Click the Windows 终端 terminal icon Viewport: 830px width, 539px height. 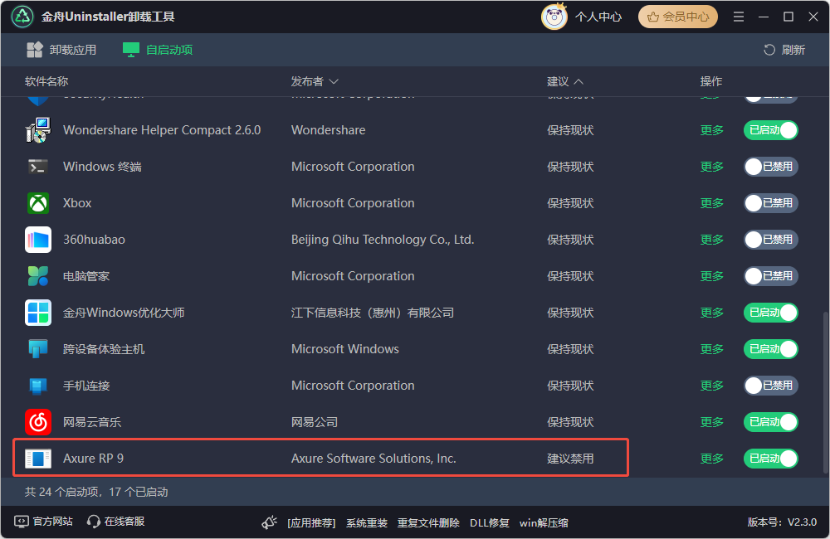click(38, 167)
